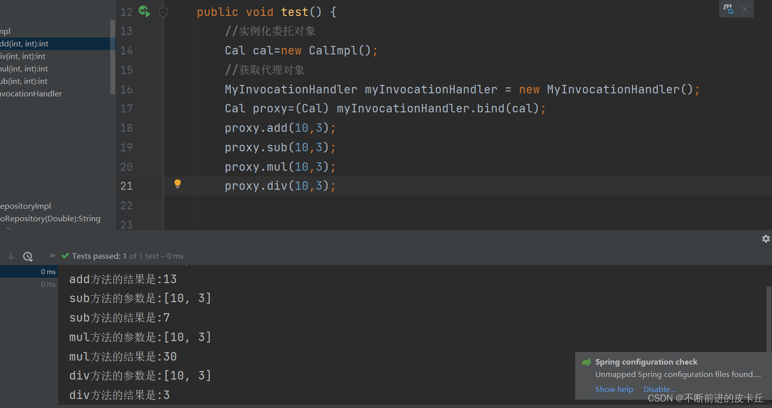The height and width of the screenshot is (408, 772).
Task: Click the new MyInvocationHandler() expression
Action: click(606, 89)
